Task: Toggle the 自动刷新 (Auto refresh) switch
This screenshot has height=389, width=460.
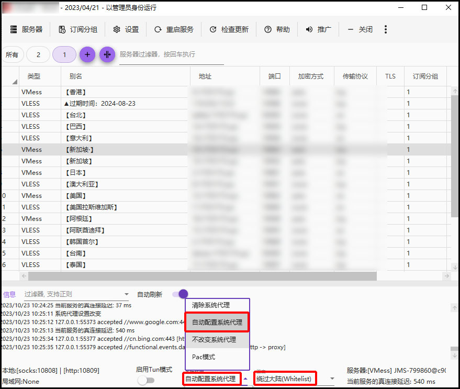Action: point(180,294)
